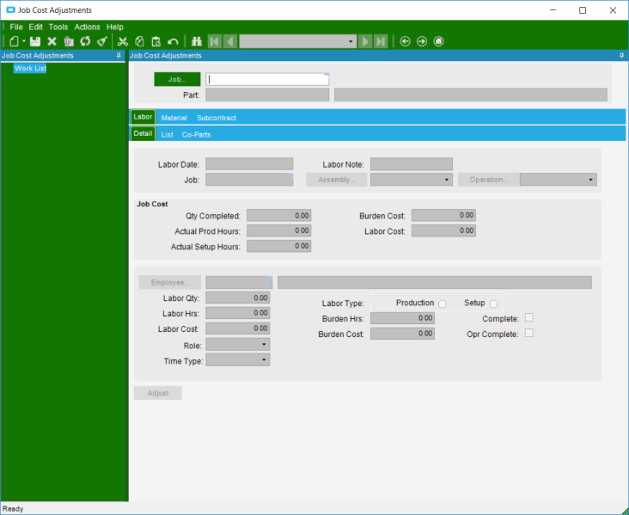
Task: Click the Adjust button
Action: click(157, 393)
